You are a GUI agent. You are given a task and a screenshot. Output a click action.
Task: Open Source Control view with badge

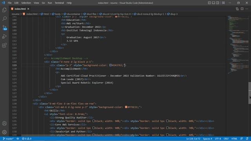coord(4,28)
